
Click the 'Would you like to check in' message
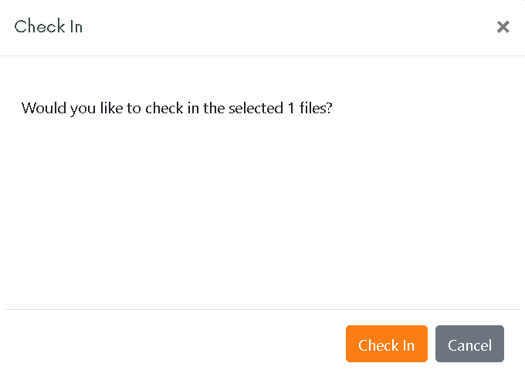[x=177, y=108]
